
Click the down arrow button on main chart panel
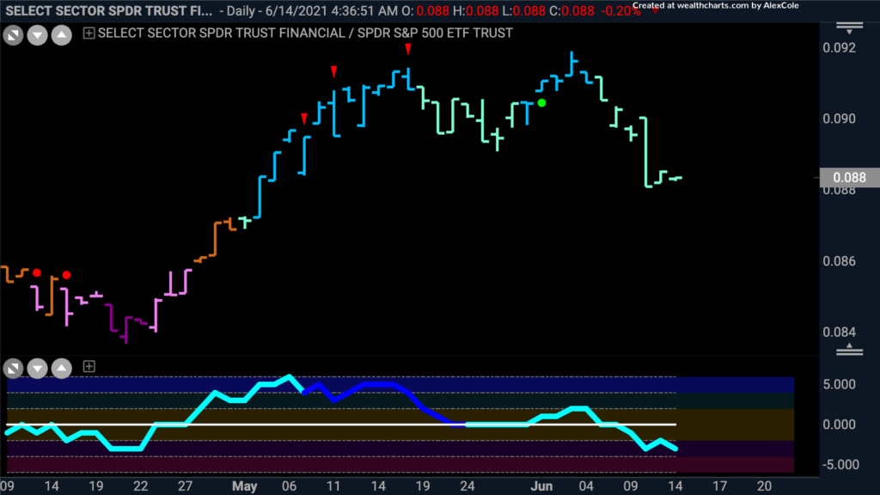coord(37,35)
